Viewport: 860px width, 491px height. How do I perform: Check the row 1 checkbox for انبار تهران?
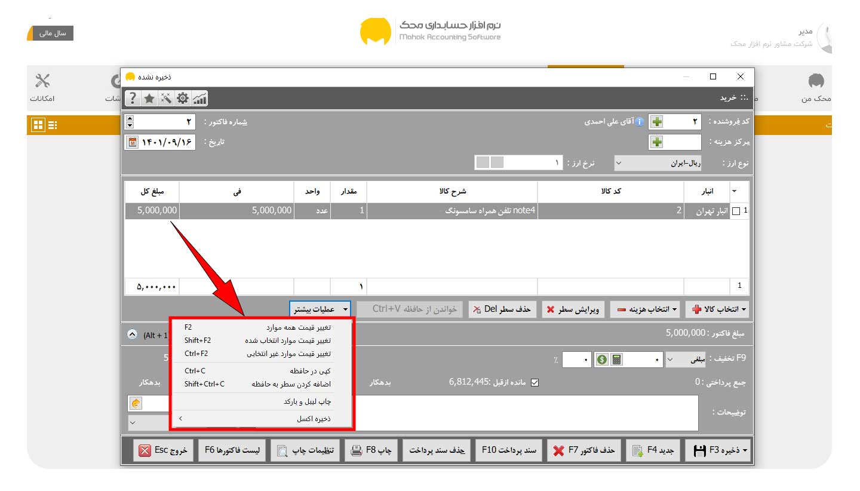(x=736, y=211)
